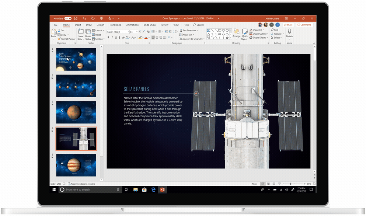
Task: Select slide 2 thumbnail in sidebar
Action: coord(76,86)
